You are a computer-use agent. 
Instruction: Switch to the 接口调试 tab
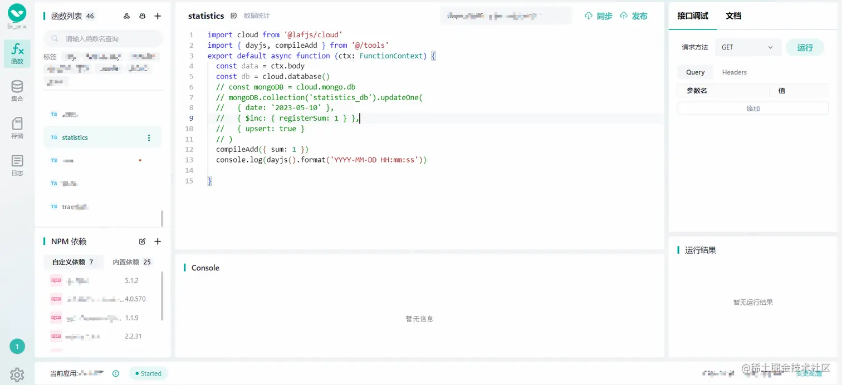693,16
